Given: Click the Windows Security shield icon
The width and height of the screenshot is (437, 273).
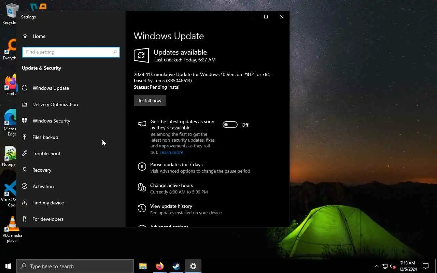Looking at the screenshot, I should coord(25,121).
